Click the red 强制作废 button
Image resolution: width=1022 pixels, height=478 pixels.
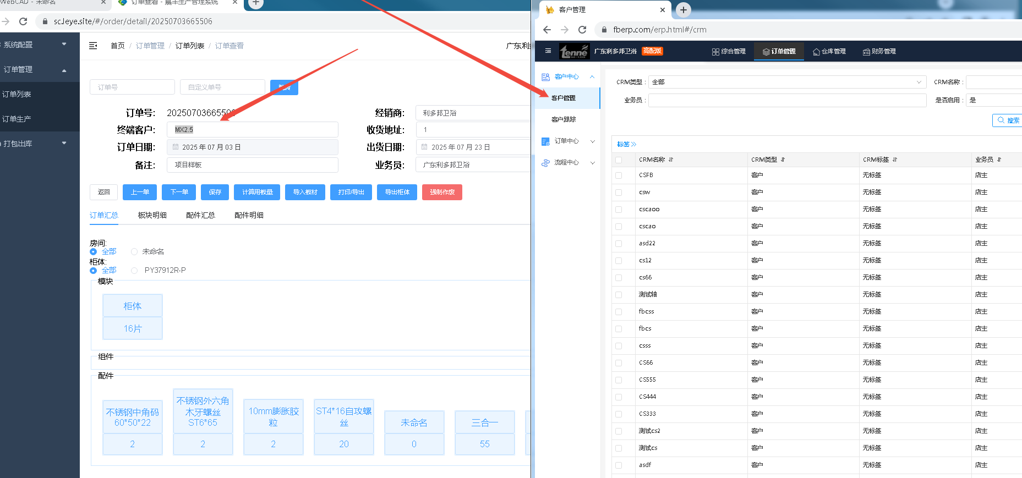click(442, 192)
